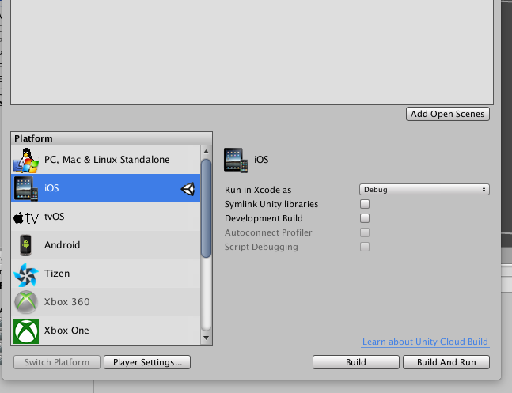Click the Tizen pinwheel icon

click(26, 274)
